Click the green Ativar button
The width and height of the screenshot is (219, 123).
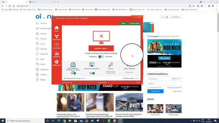pyautogui.click(x=124, y=23)
